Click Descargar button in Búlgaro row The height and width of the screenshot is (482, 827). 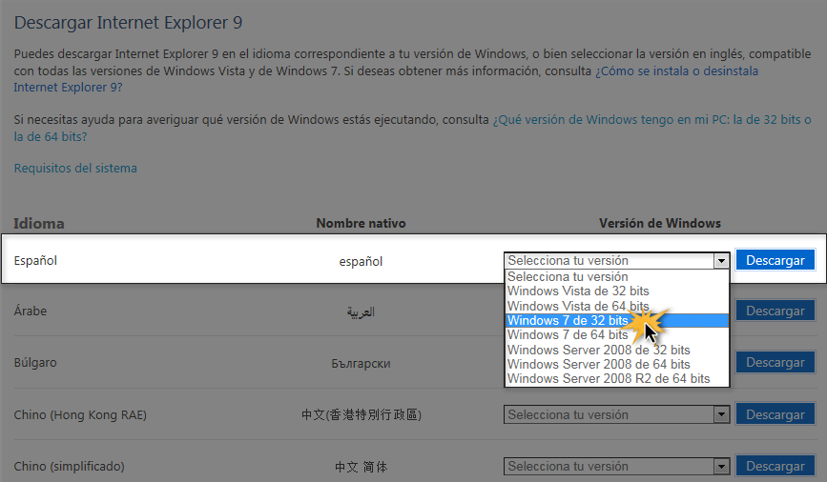coord(775,362)
